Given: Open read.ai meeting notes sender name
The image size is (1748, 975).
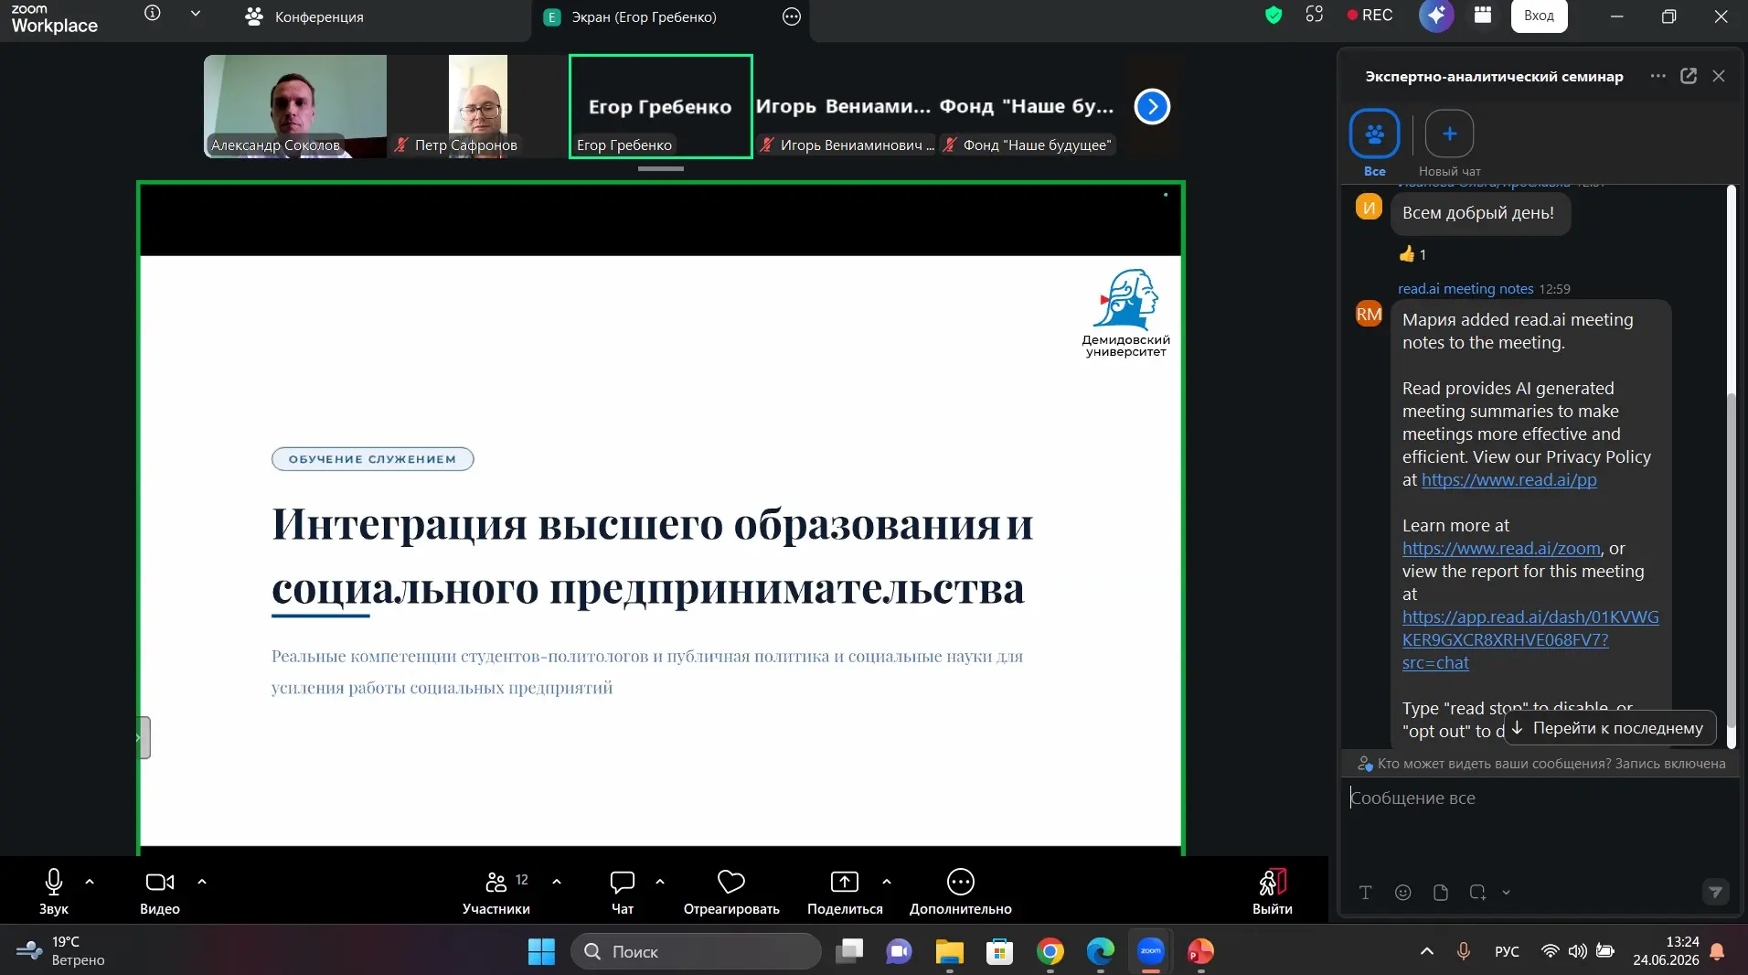Looking at the screenshot, I should 1466,289.
